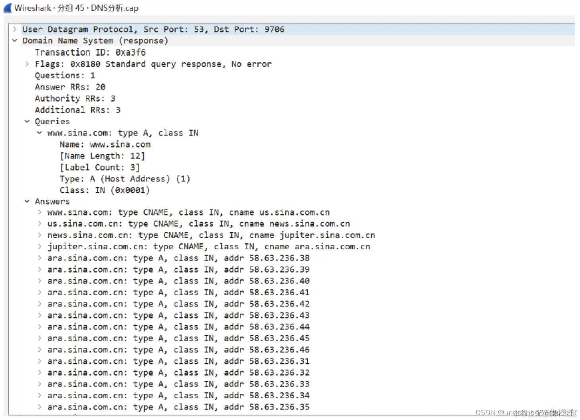Expand answer with addr 58.63.236.32
This screenshot has height=420, width=580.
(x=40, y=372)
